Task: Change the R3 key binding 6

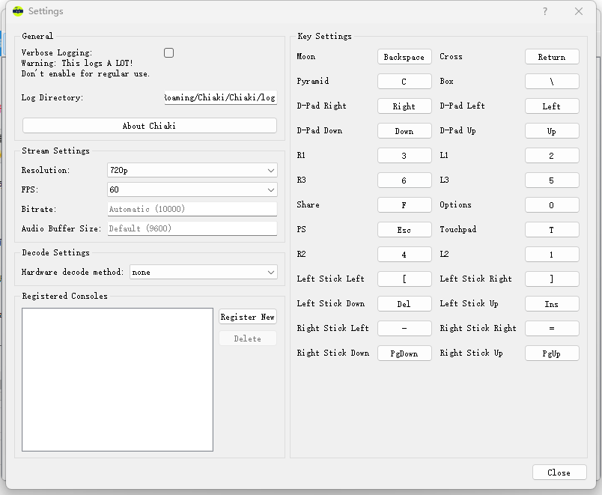Action: tap(404, 180)
